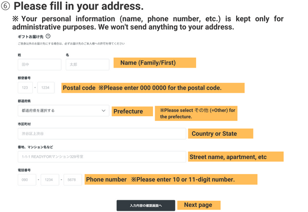This screenshot has width=308, height=212.
Task: Select the middle phone number box
Action: coord(49,180)
